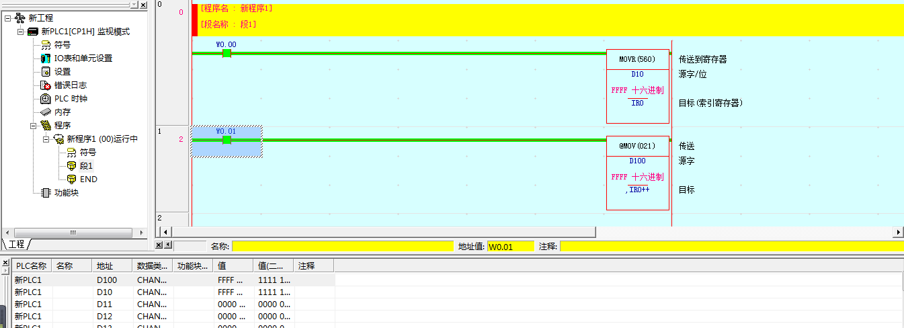
Task: Select the 功能块 function block node
Action: pyautogui.click(x=66, y=193)
